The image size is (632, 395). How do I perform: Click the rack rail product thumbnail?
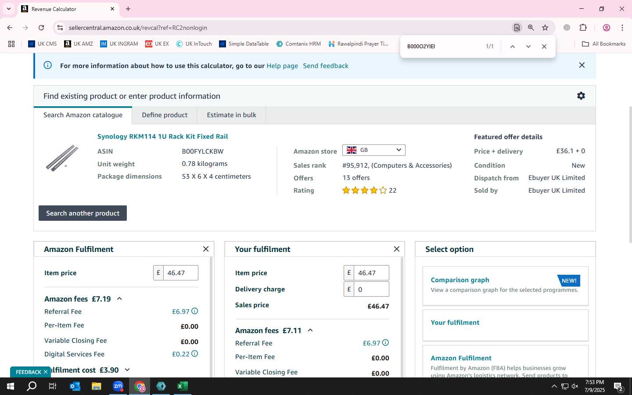62,158
